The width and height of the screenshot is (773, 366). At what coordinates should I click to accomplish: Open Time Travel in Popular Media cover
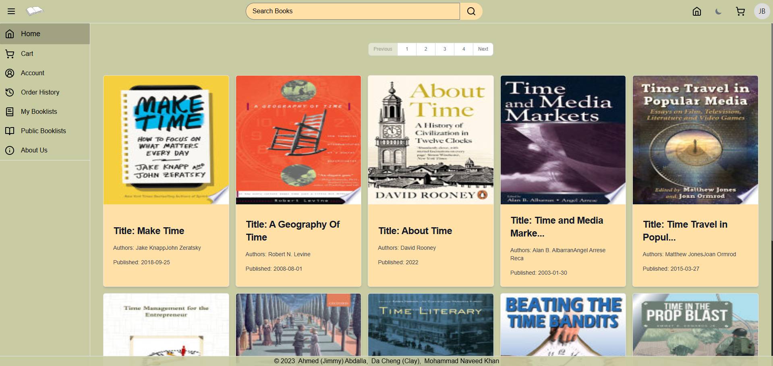point(695,140)
